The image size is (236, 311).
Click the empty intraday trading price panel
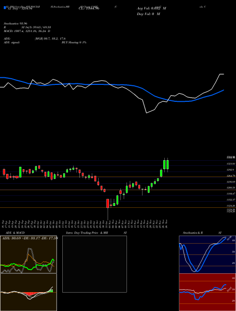94,264
